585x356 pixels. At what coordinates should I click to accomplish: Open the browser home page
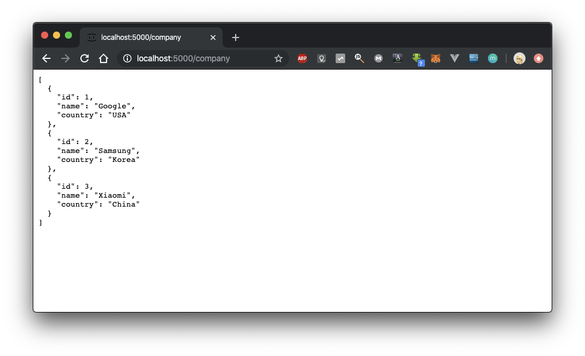pyautogui.click(x=104, y=58)
